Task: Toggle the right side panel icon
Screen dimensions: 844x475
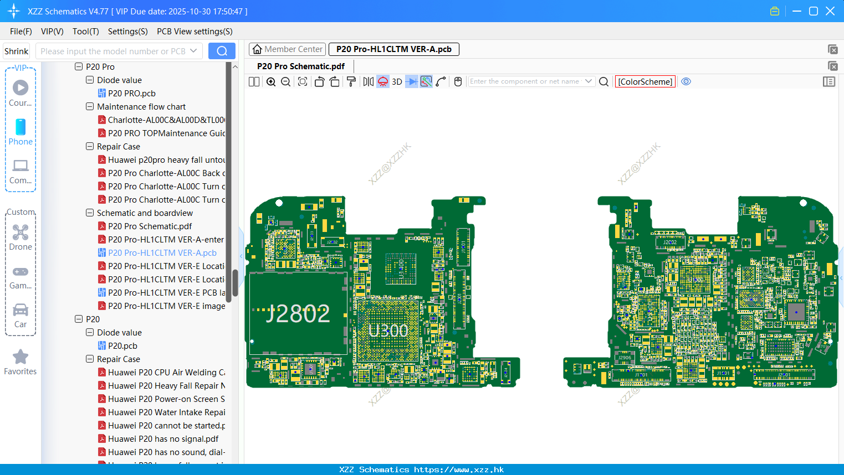Action: click(x=829, y=81)
